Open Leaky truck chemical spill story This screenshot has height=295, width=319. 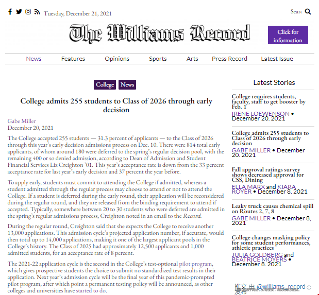click(x=273, y=209)
